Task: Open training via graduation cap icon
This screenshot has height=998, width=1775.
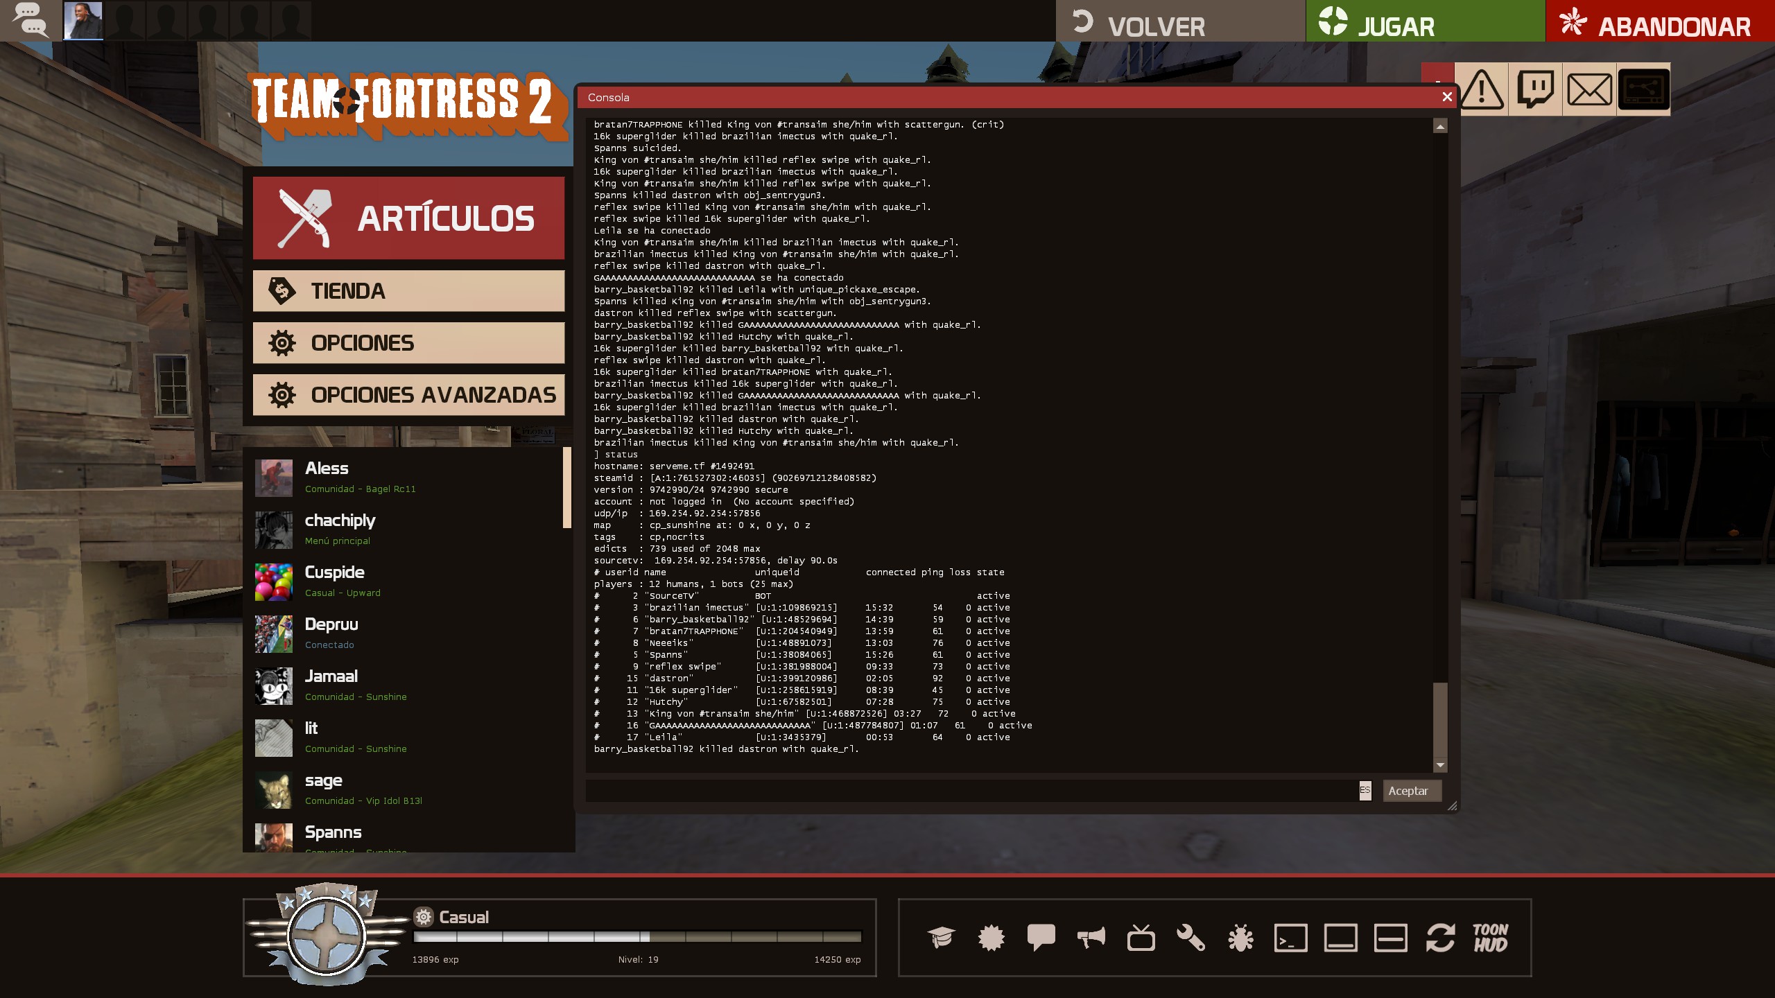Action: pos(941,938)
